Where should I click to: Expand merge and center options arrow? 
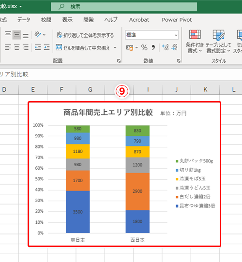click(115, 48)
